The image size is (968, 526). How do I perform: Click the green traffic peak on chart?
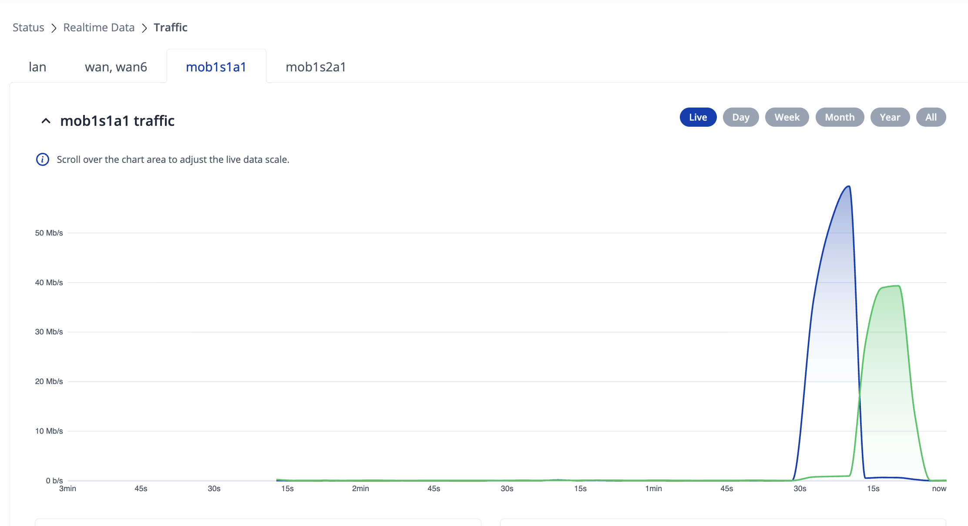[x=892, y=287]
